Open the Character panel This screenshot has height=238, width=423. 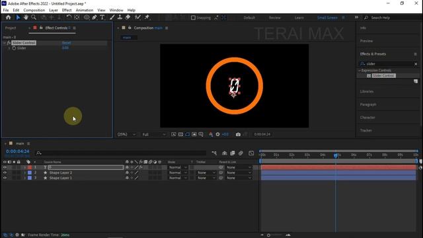367,118
